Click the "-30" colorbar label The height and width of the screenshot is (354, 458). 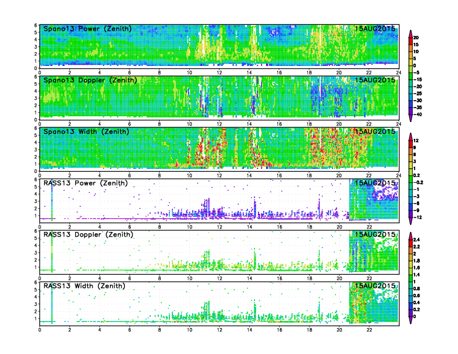coord(418,101)
